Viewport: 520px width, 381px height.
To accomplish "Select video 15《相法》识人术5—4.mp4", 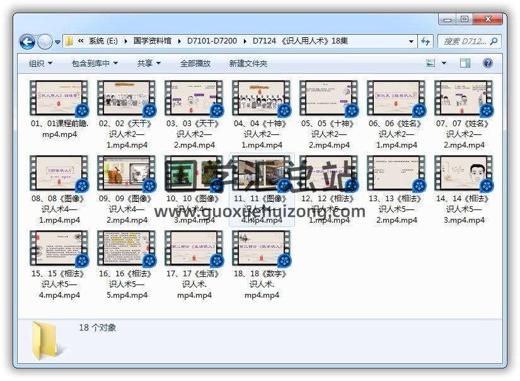I will click(59, 265).
